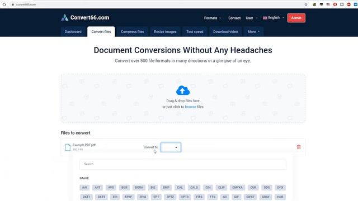Screen dimensions: 358x201
Task: Pick the BIE format
Action: tap(153, 188)
